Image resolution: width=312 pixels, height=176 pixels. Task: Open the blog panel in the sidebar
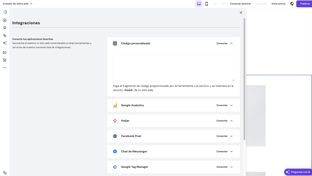pyautogui.click(x=5, y=52)
